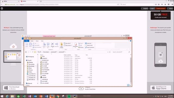Open the address bar history dropdown

coord(108,52)
